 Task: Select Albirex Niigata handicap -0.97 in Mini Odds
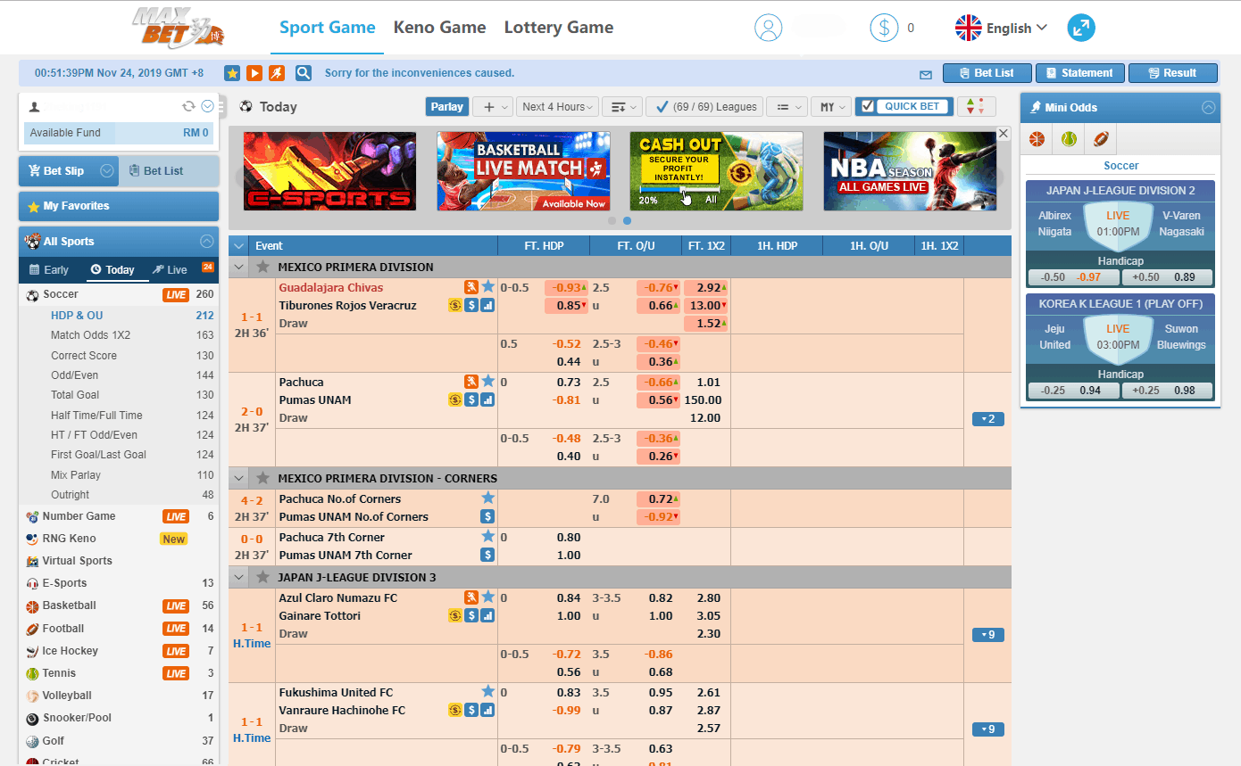click(x=1088, y=277)
